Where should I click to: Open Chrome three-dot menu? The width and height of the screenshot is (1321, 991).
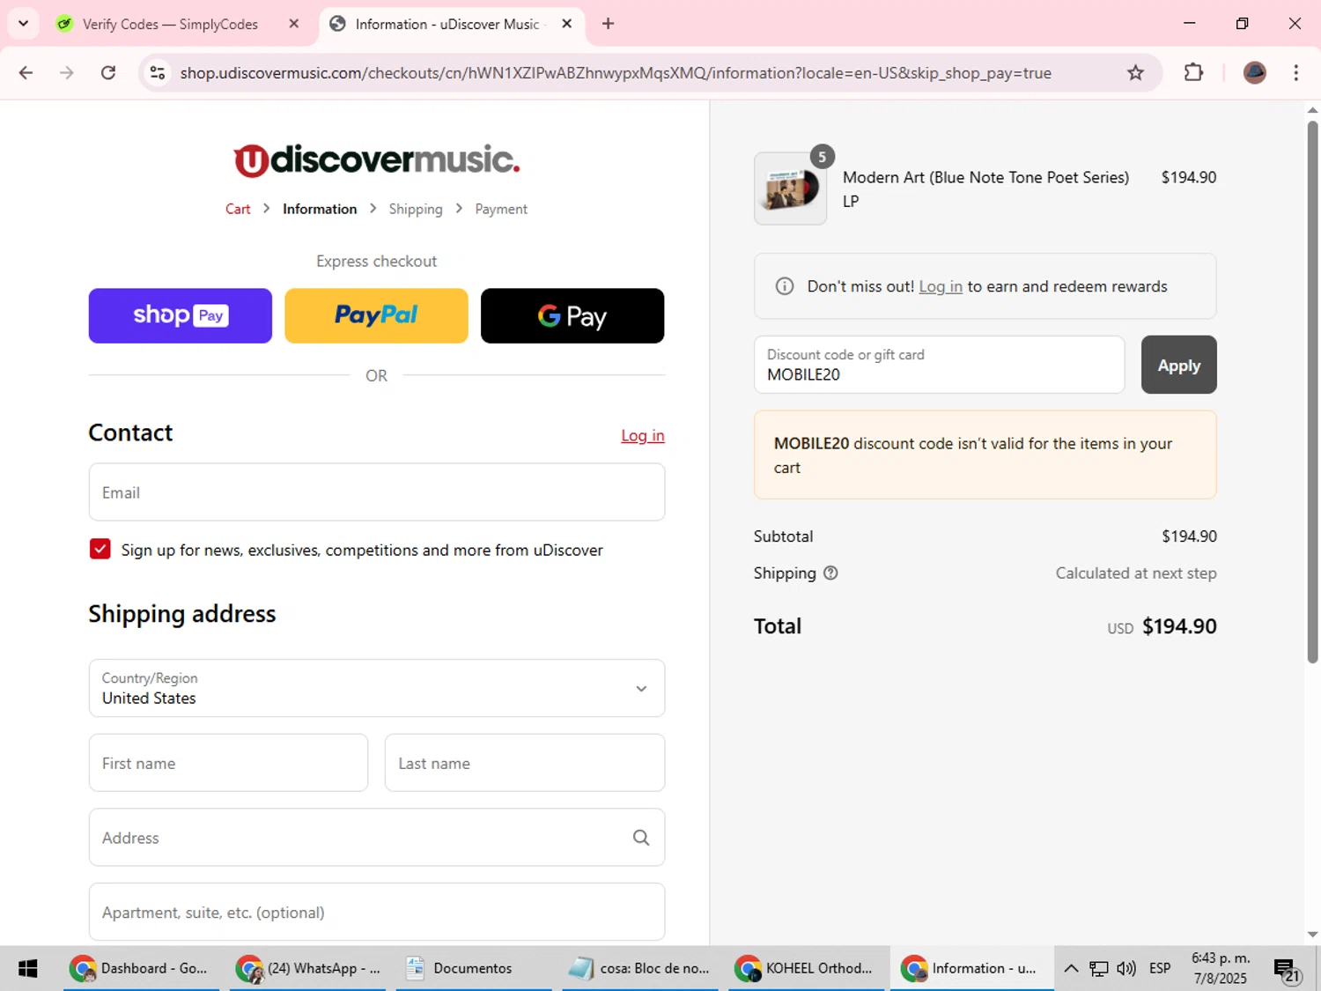click(x=1295, y=72)
